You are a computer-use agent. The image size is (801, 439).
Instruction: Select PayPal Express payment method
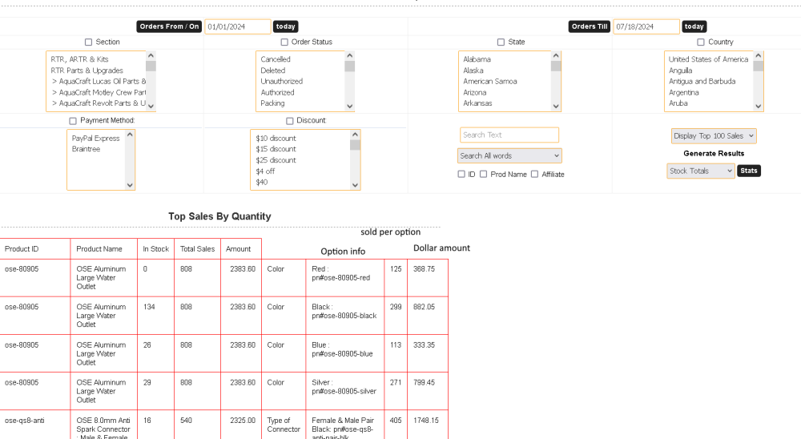pyautogui.click(x=95, y=138)
